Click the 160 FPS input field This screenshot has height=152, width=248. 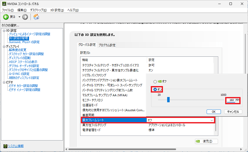click(x=231, y=100)
